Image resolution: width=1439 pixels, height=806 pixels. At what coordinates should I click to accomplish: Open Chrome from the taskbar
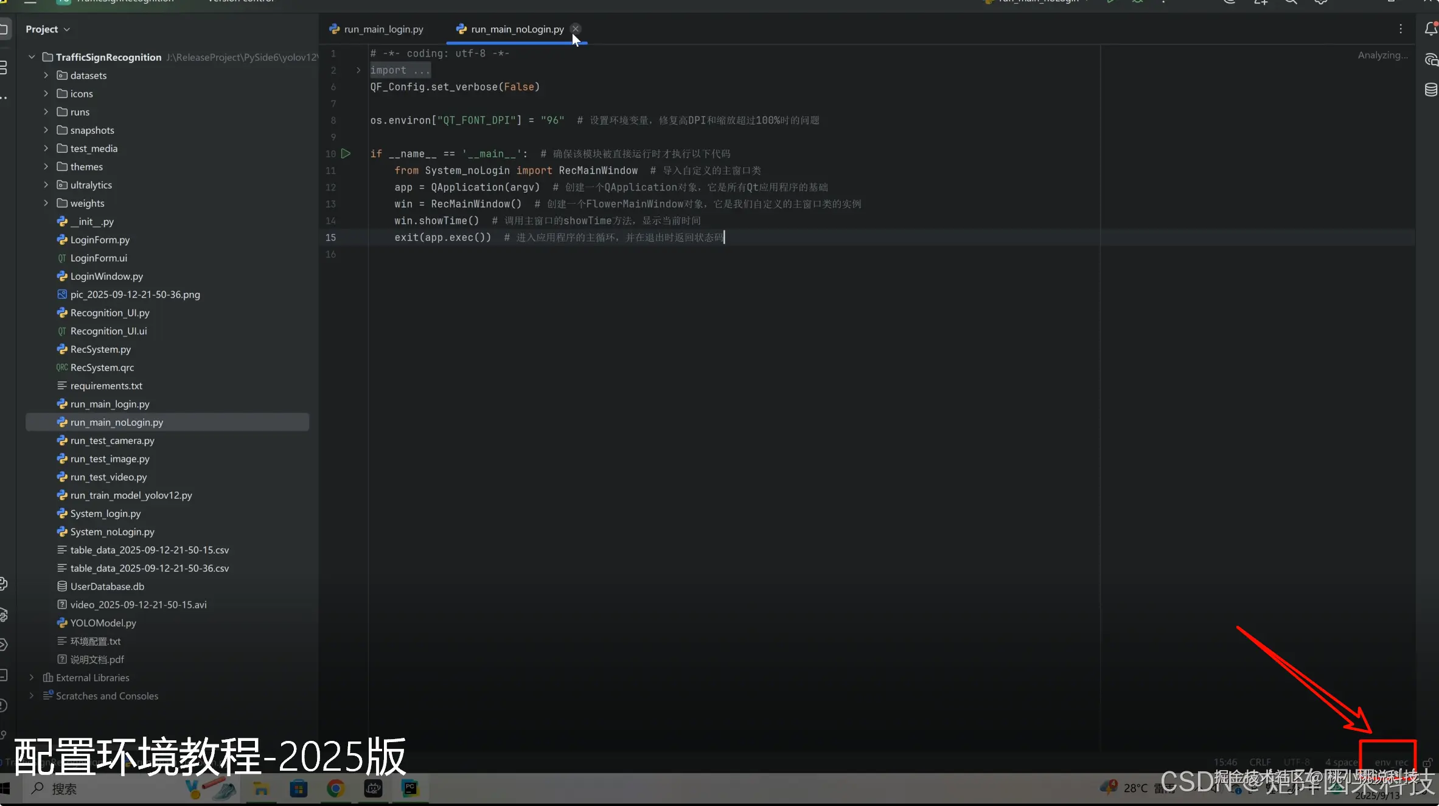335,788
